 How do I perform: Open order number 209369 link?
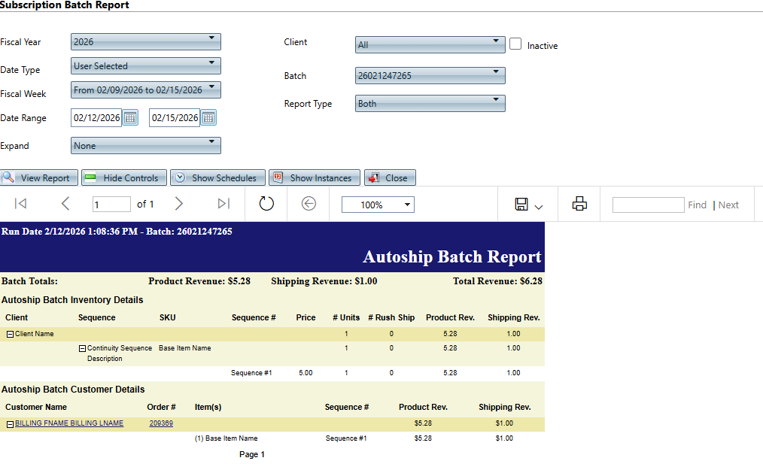(x=161, y=423)
